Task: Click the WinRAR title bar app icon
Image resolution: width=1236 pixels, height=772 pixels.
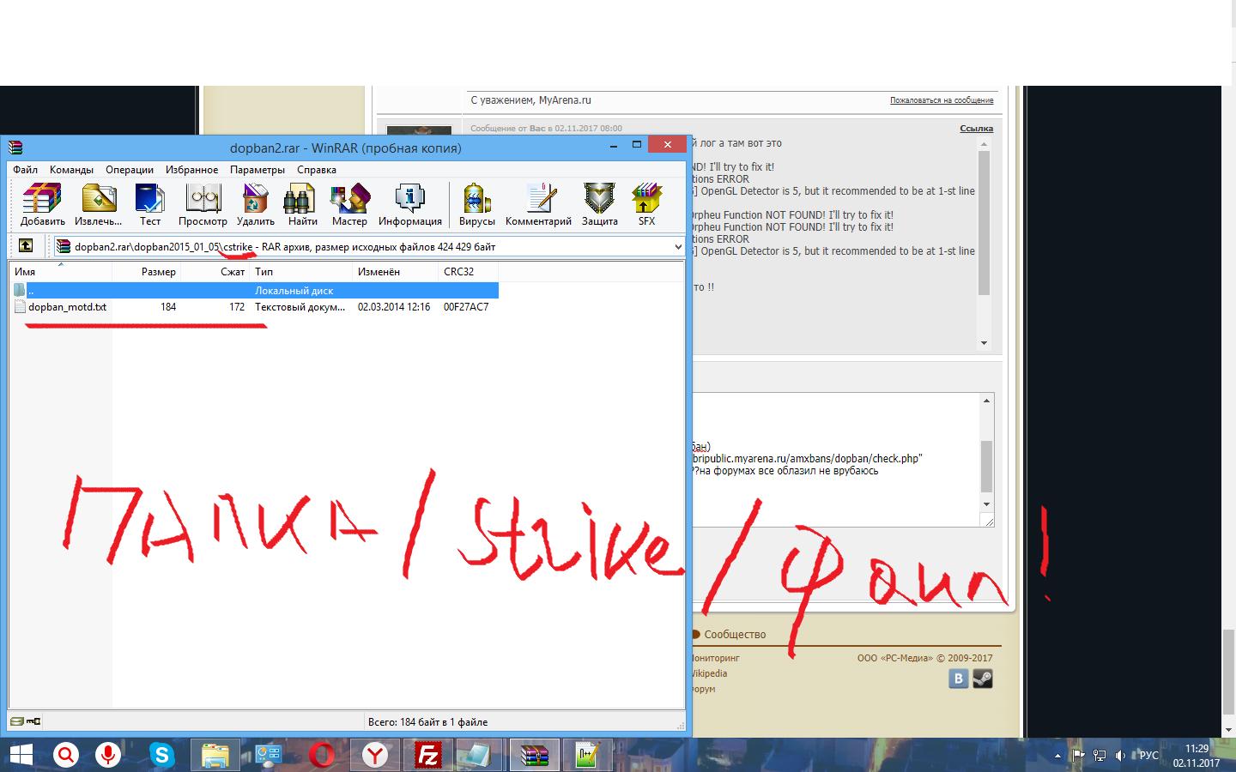Action: [15, 148]
